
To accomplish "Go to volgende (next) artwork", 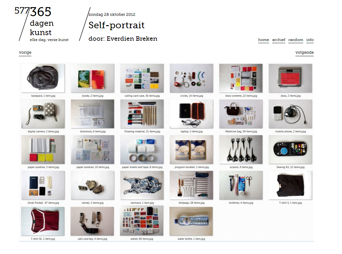I will [x=304, y=52].
